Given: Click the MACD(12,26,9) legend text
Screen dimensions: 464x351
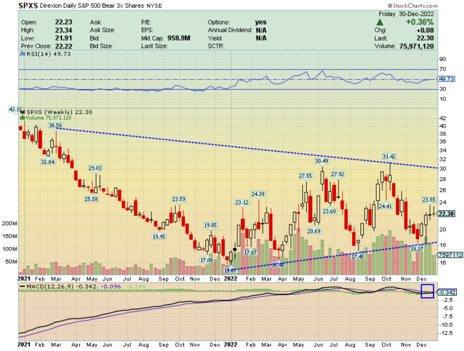Looking at the screenshot, I should coord(50,287).
